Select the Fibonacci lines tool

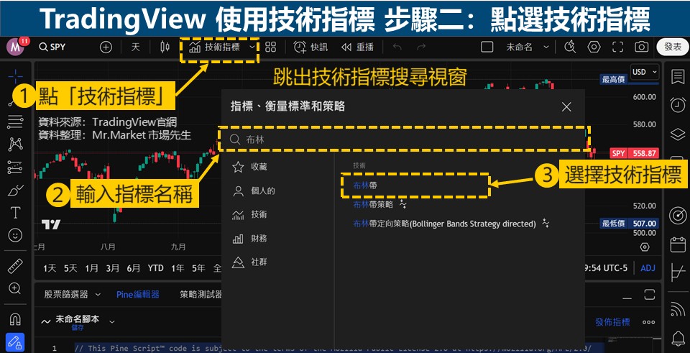(x=15, y=122)
